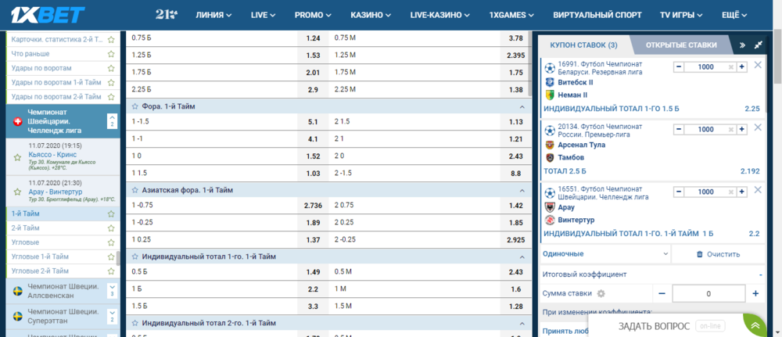Open football icon of Арсенал Тула bet
Image resolution: width=782 pixels, height=337 pixels.
(x=550, y=131)
